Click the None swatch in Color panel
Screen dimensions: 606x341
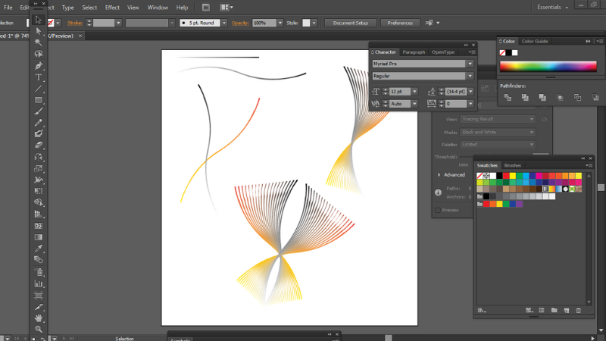tap(502, 52)
